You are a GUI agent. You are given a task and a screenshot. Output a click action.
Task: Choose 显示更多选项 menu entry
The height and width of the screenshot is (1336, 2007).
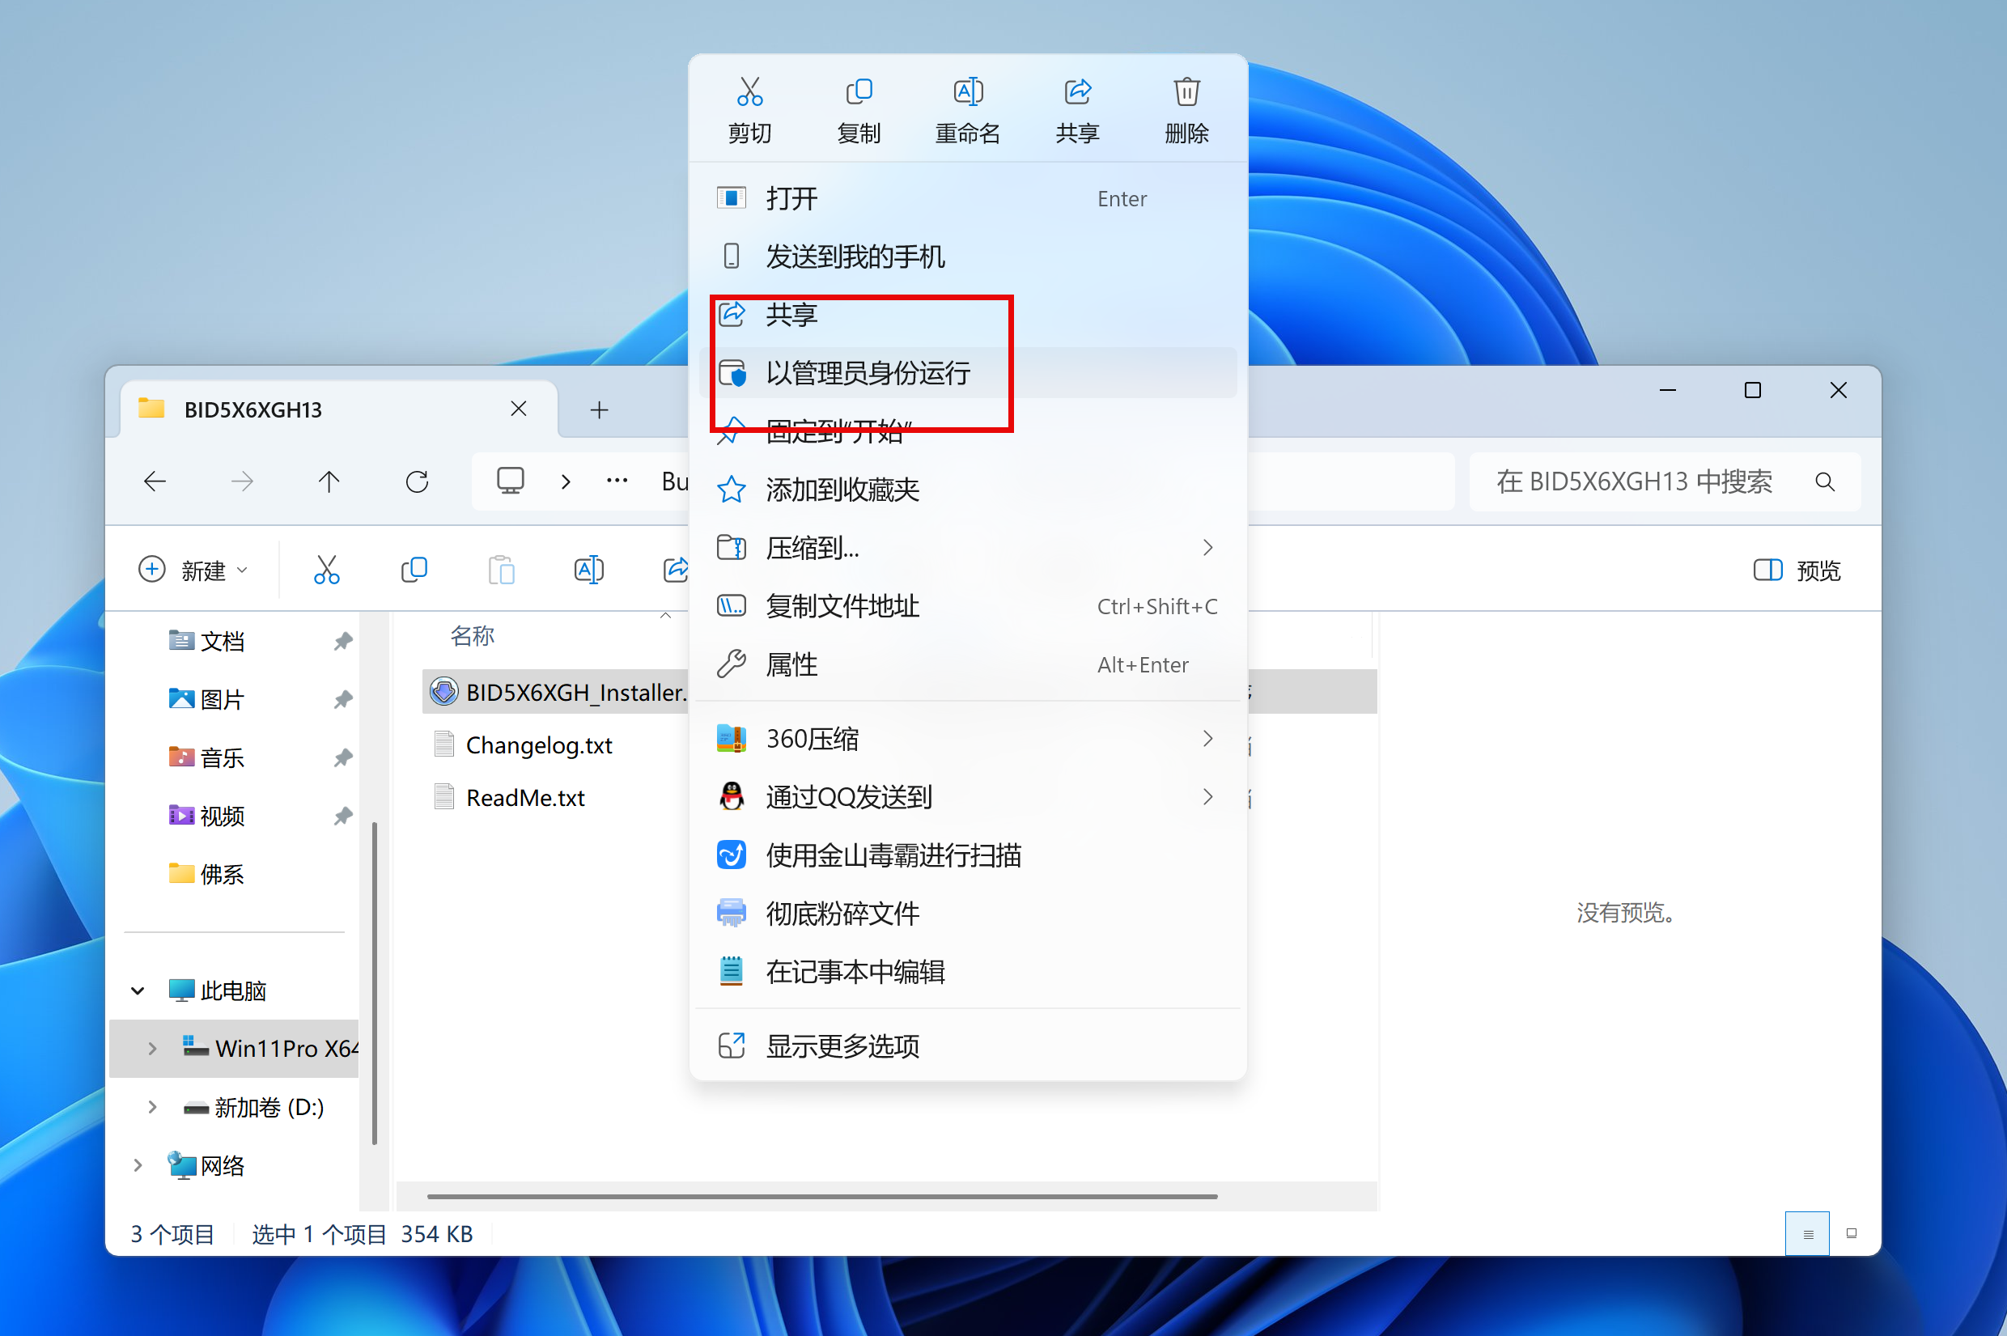pyautogui.click(x=842, y=1046)
